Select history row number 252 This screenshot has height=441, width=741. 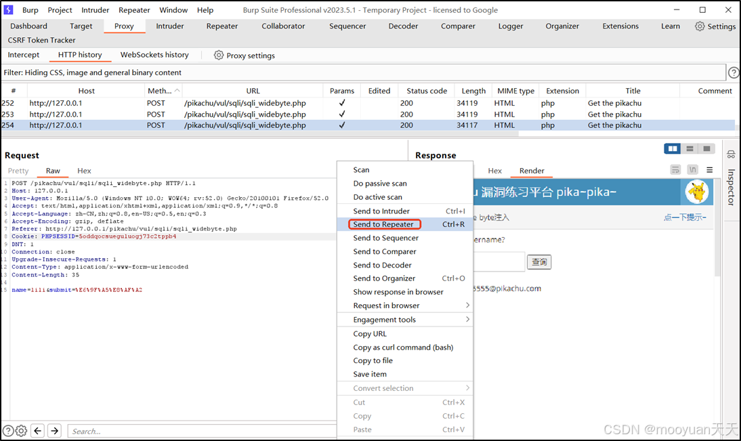click(368, 103)
